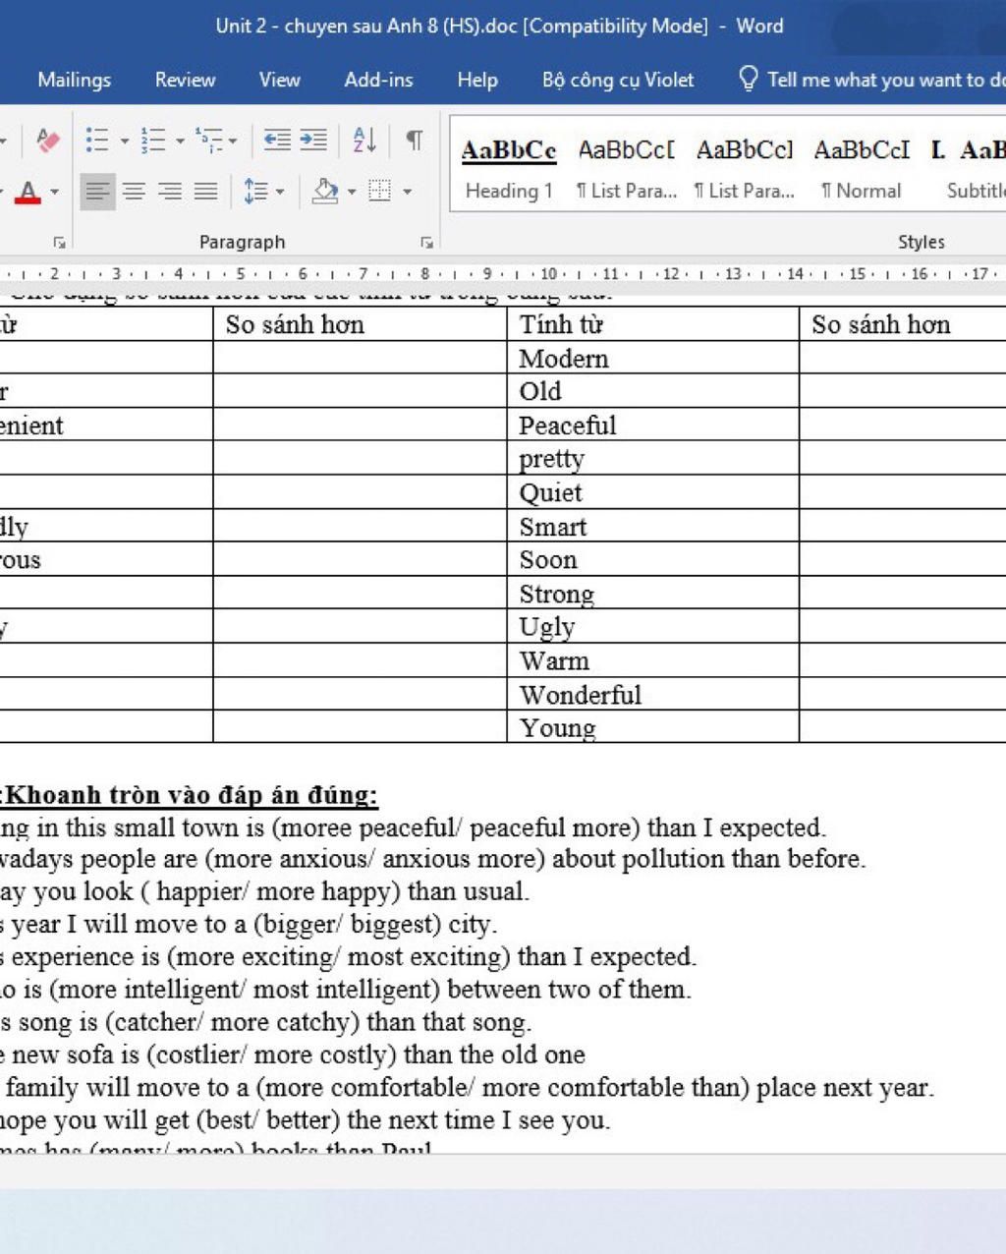This screenshot has width=1006, height=1254.
Task: Sort text with the A-Z icon
Action: point(364,141)
